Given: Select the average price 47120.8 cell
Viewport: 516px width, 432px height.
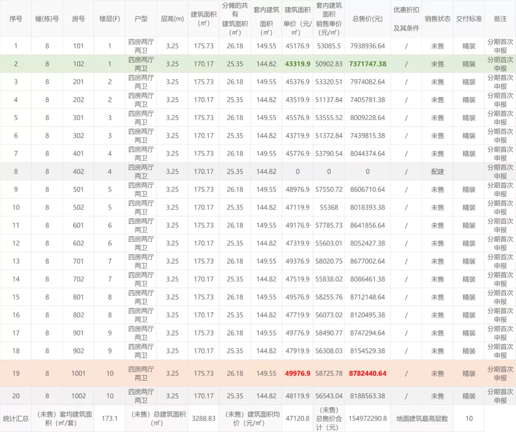Looking at the screenshot, I should 297,419.
